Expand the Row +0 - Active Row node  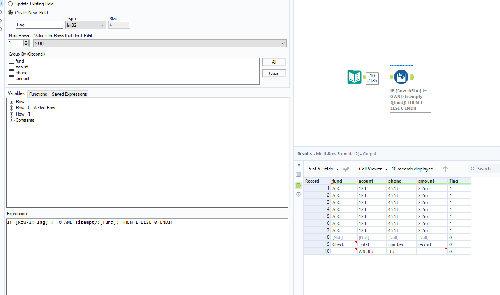[12, 108]
